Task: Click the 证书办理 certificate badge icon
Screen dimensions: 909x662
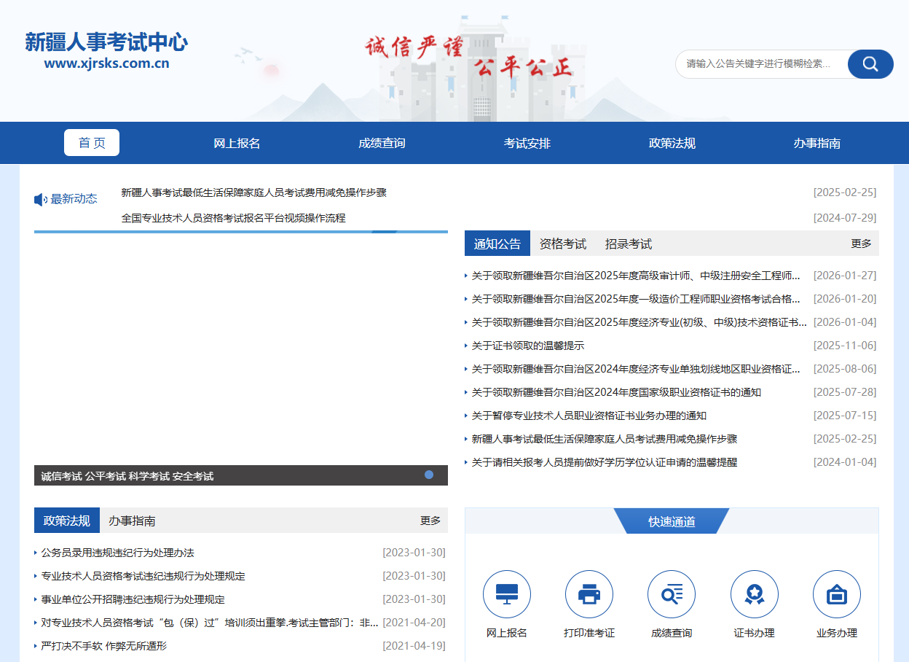Action: pos(754,594)
